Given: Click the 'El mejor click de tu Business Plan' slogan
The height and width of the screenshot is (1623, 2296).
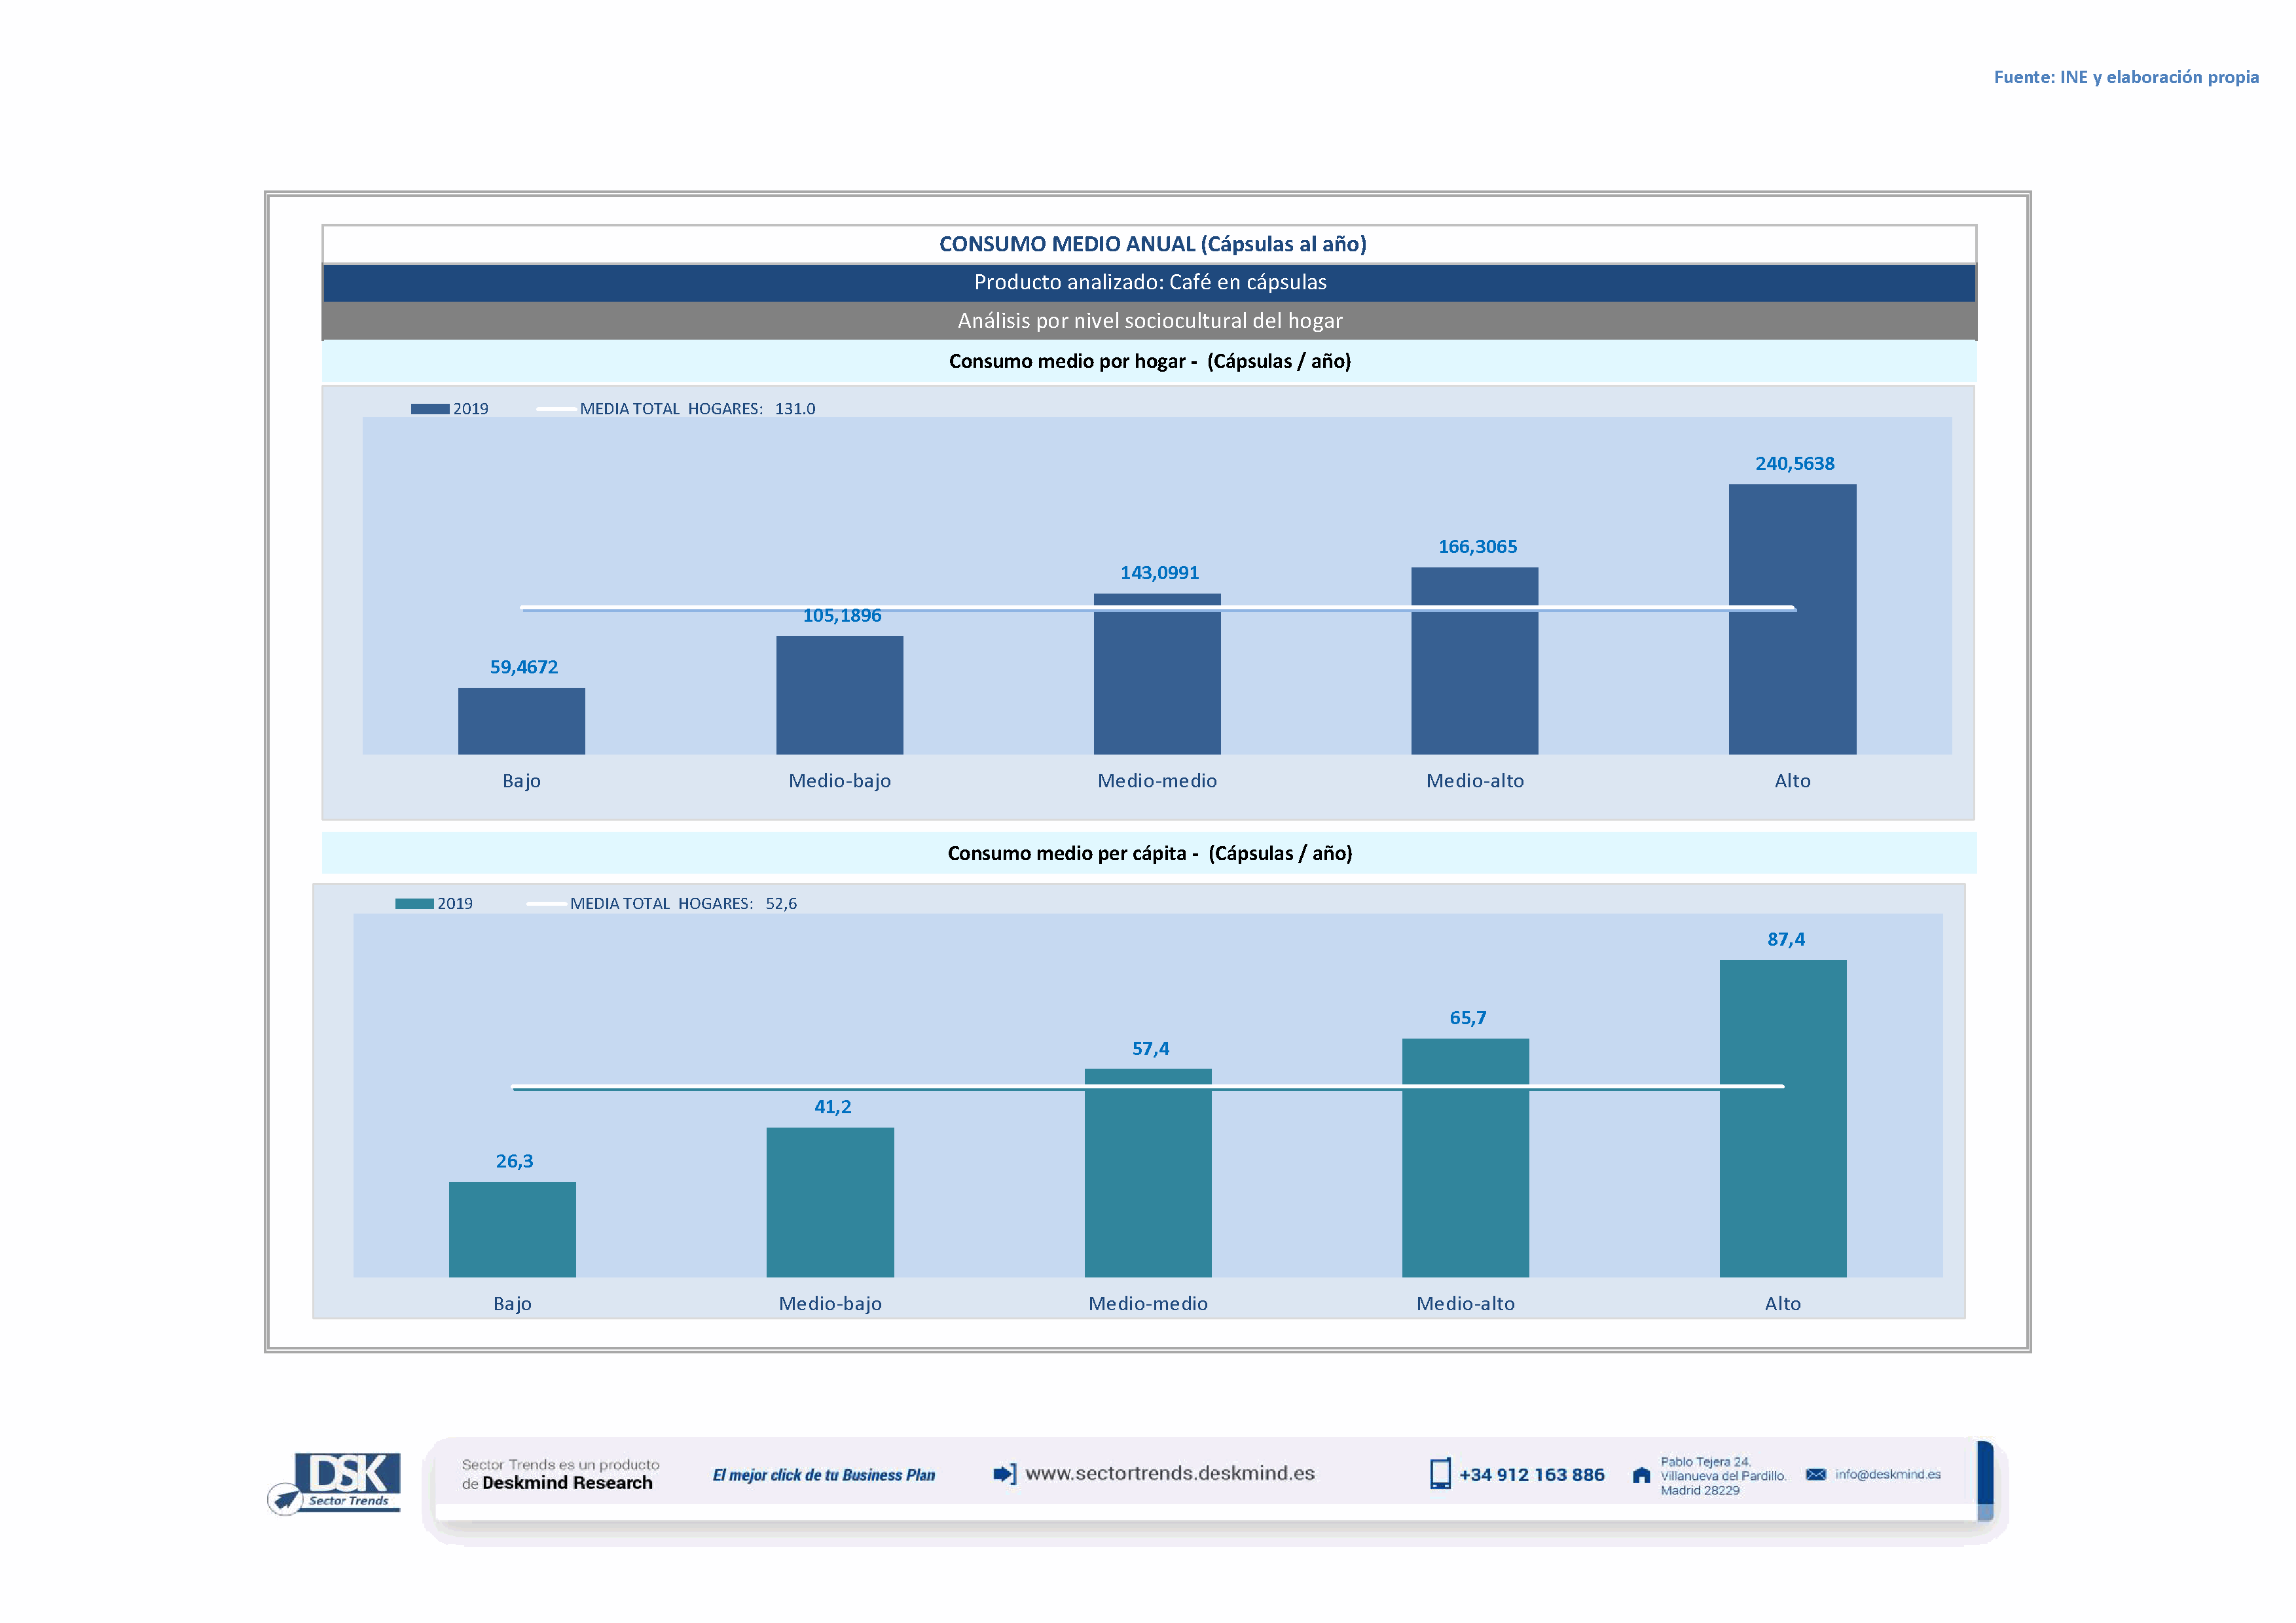Looking at the screenshot, I should (x=823, y=1475).
